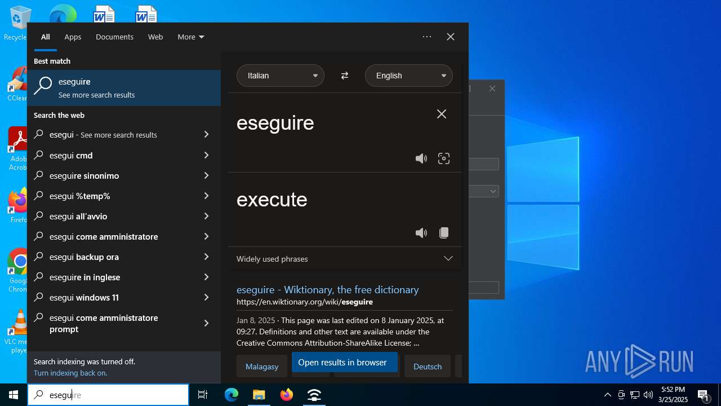Click the taskbar search input field
This screenshot has height=406, width=721.
tap(108, 395)
